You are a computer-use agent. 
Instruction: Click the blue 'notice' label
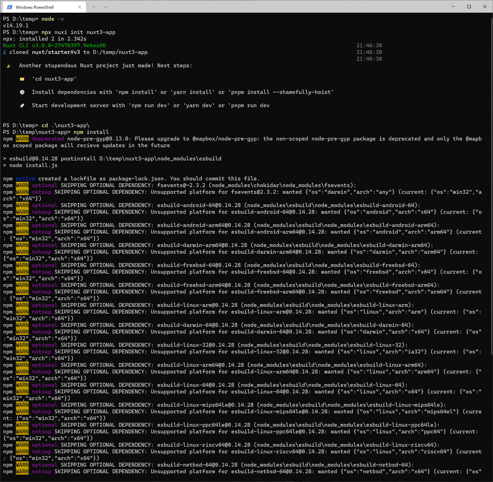click(x=25, y=179)
